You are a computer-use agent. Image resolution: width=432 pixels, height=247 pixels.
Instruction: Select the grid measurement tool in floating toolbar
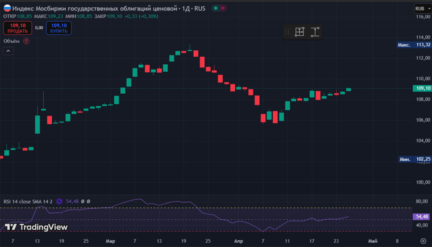pos(300,32)
